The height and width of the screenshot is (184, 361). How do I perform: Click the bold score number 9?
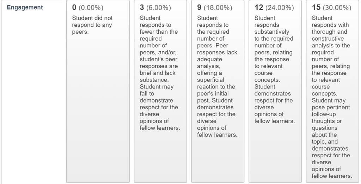click(199, 7)
